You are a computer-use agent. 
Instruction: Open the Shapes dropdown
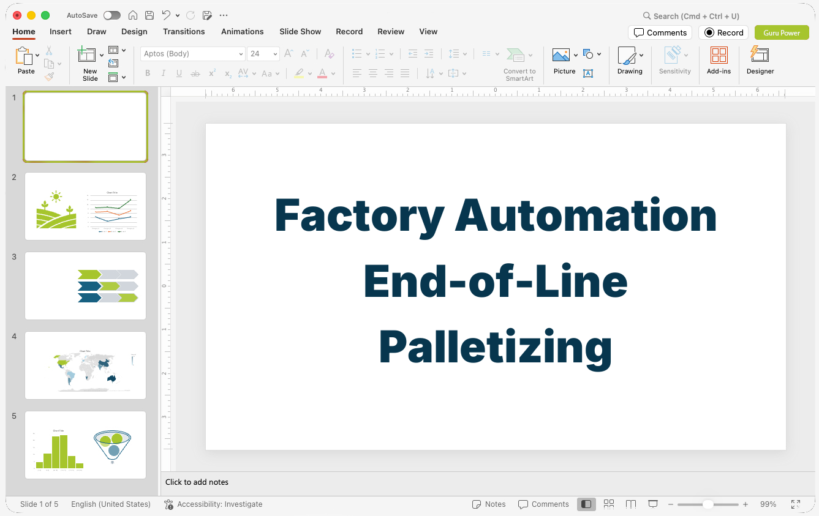pos(592,54)
